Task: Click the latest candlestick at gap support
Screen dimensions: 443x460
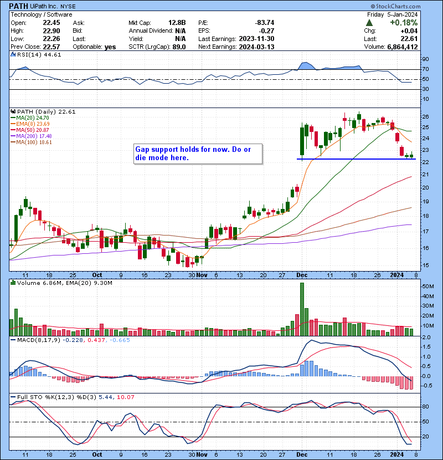Action: tap(411, 155)
